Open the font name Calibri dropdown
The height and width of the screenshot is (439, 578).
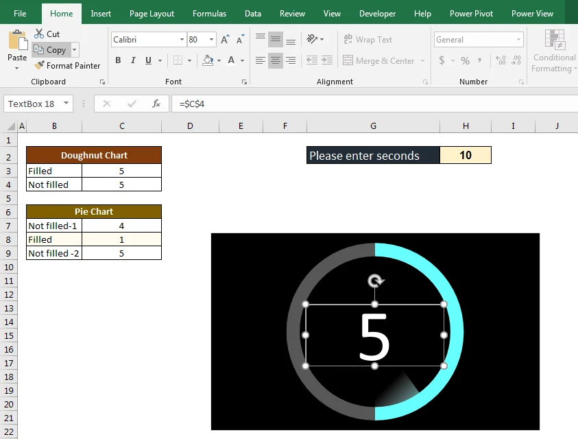[x=182, y=40]
